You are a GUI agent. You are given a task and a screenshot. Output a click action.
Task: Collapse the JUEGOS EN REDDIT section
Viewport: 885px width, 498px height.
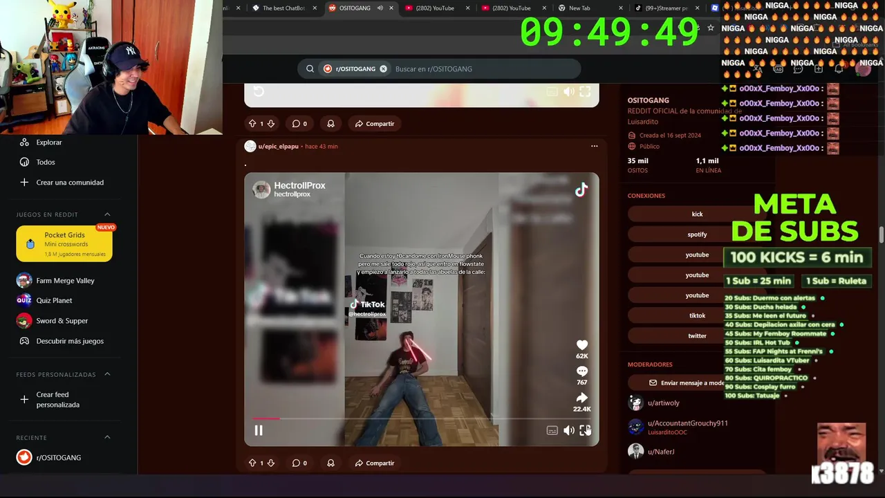[x=107, y=214]
